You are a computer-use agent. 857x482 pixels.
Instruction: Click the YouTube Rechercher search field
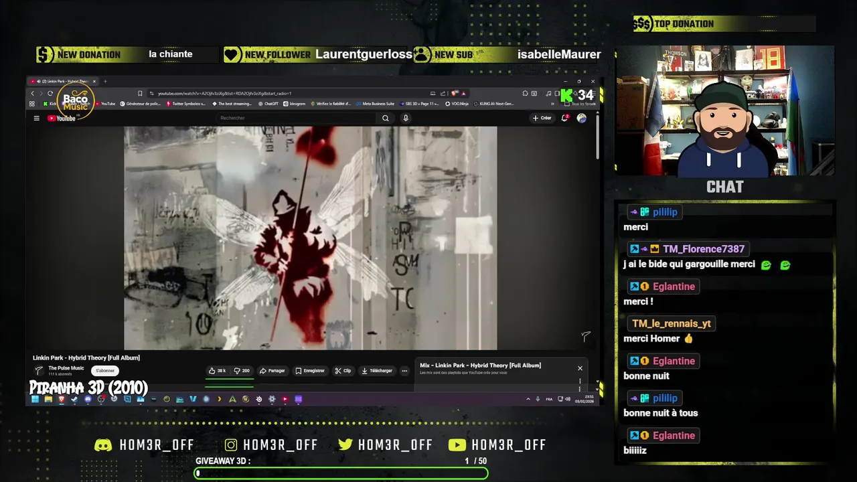pyautogui.click(x=297, y=118)
